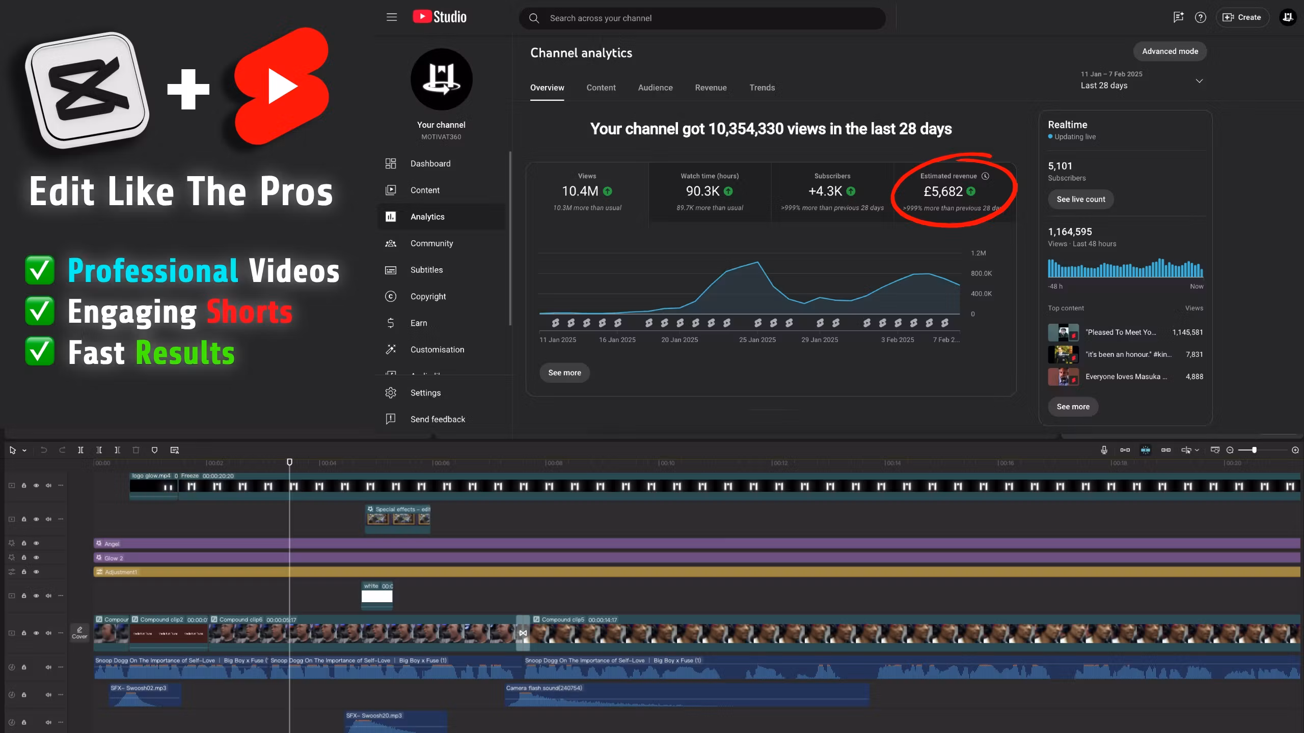Viewport: 1304px width, 733px height.
Task: Click the See live count button
Action: (1080, 200)
